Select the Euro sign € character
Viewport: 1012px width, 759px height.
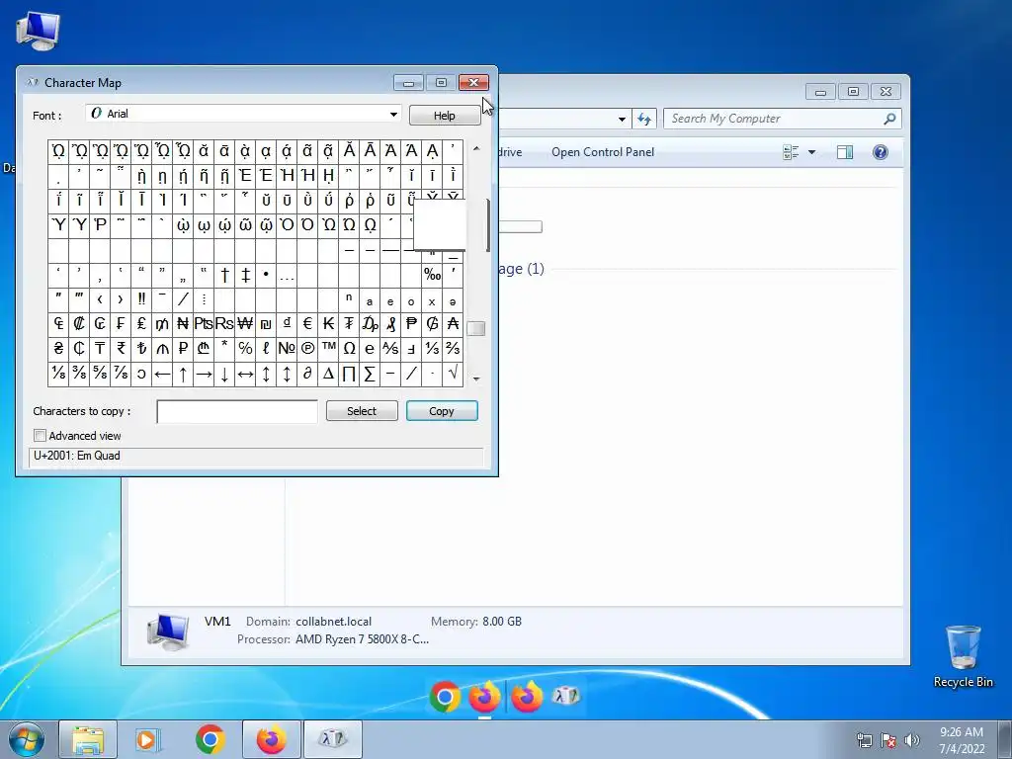307,323
